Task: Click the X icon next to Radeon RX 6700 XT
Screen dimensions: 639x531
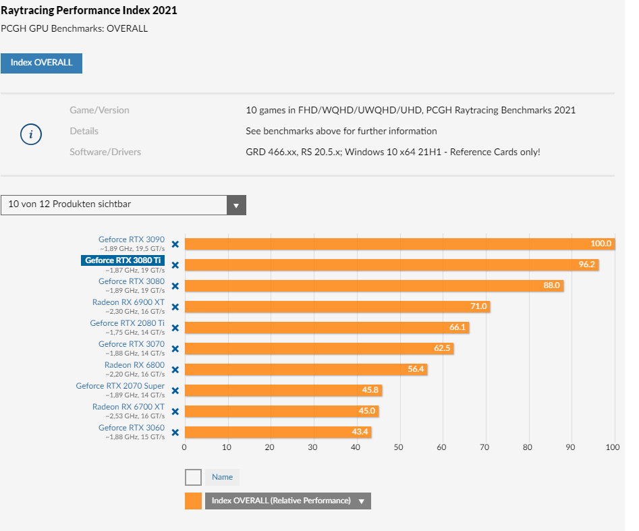Action: (x=175, y=412)
